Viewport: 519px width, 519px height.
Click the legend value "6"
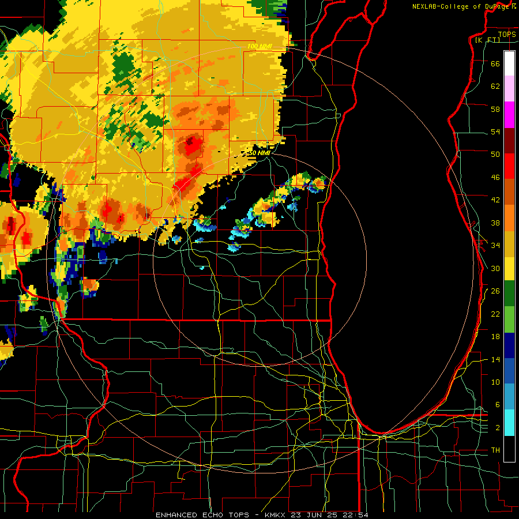pyautogui.click(x=497, y=405)
